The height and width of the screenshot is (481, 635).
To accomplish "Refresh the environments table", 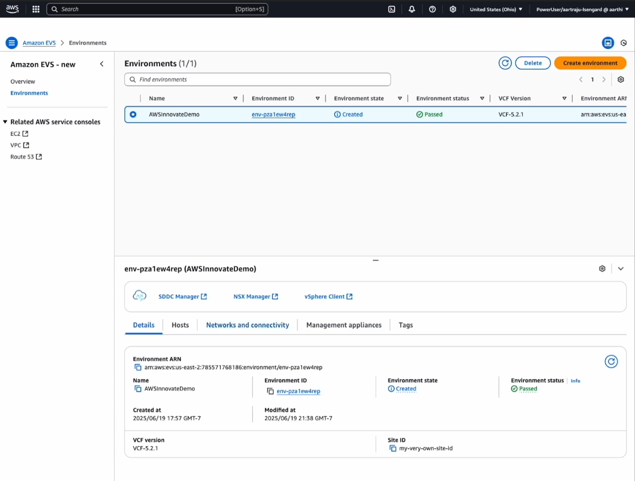I will [505, 63].
